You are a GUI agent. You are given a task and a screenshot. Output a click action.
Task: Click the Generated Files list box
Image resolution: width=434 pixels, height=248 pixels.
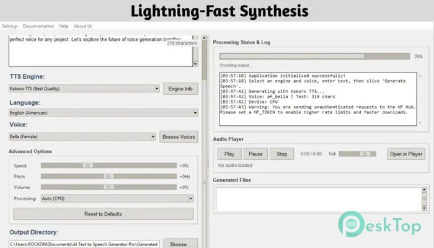pos(319,199)
